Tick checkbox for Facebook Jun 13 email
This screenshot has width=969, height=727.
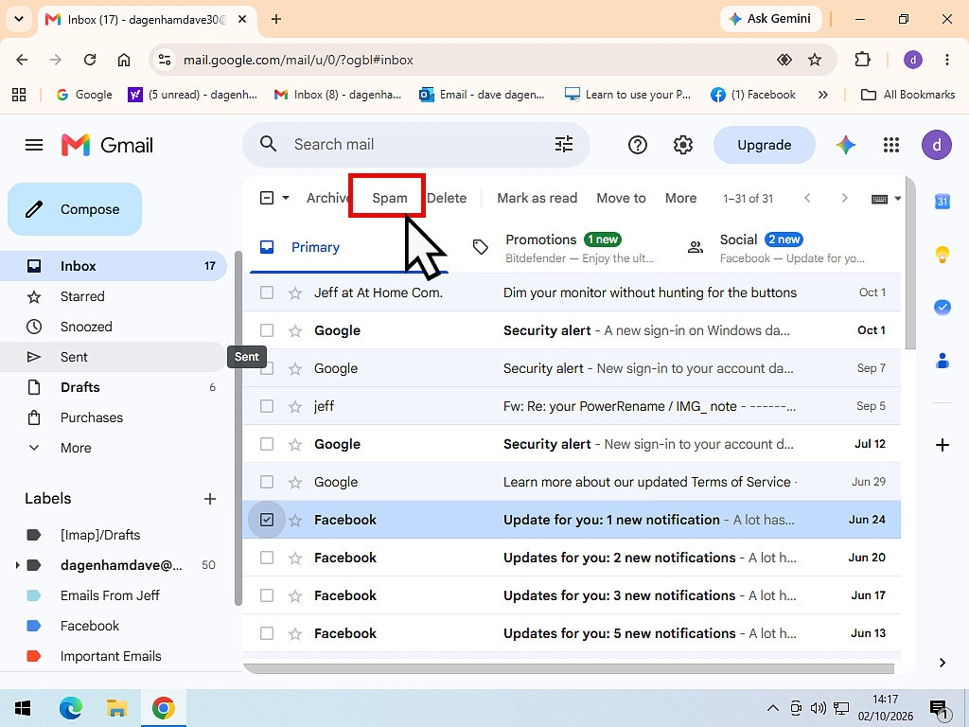[266, 633]
